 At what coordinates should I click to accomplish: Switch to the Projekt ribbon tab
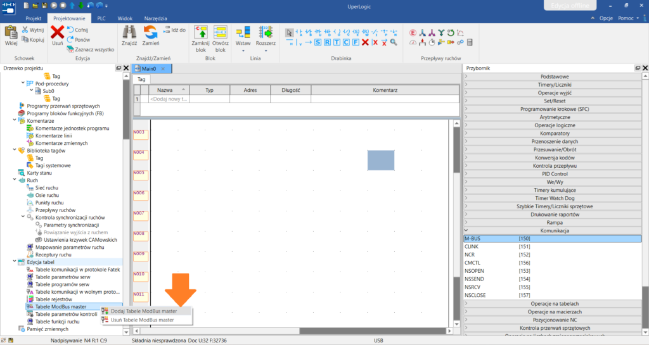[x=34, y=18]
